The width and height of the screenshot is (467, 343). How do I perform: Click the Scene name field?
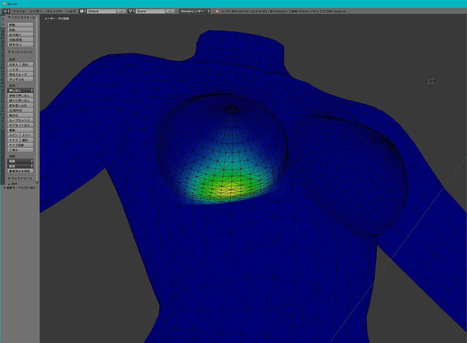(x=150, y=11)
